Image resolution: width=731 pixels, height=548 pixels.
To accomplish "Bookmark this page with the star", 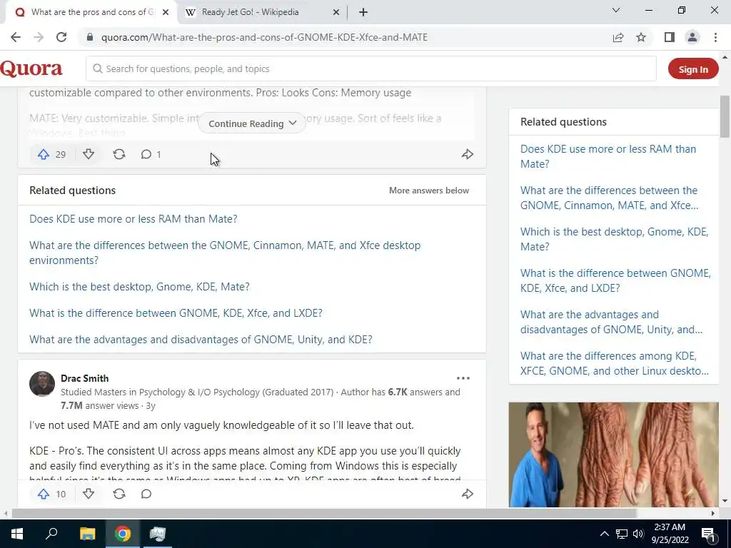I will point(642,37).
